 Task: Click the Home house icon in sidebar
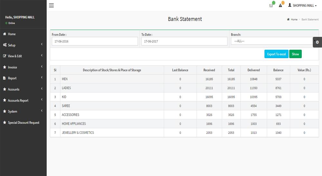pyautogui.click(x=5, y=34)
